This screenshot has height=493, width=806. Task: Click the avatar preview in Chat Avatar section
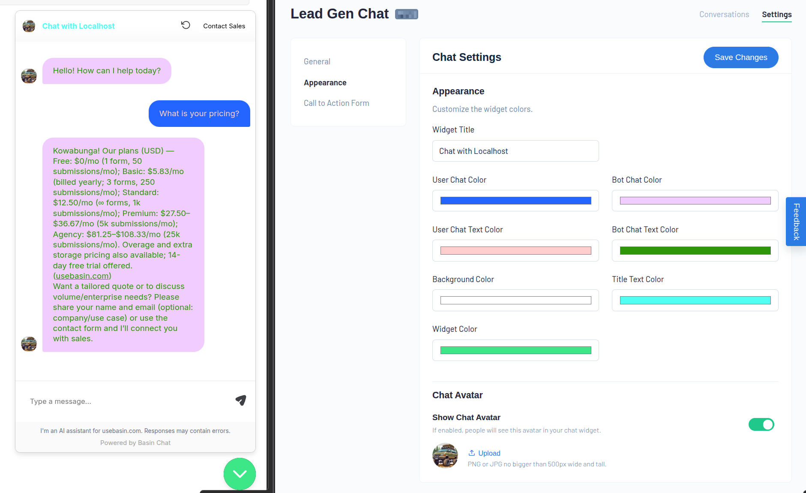click(445, 456)
